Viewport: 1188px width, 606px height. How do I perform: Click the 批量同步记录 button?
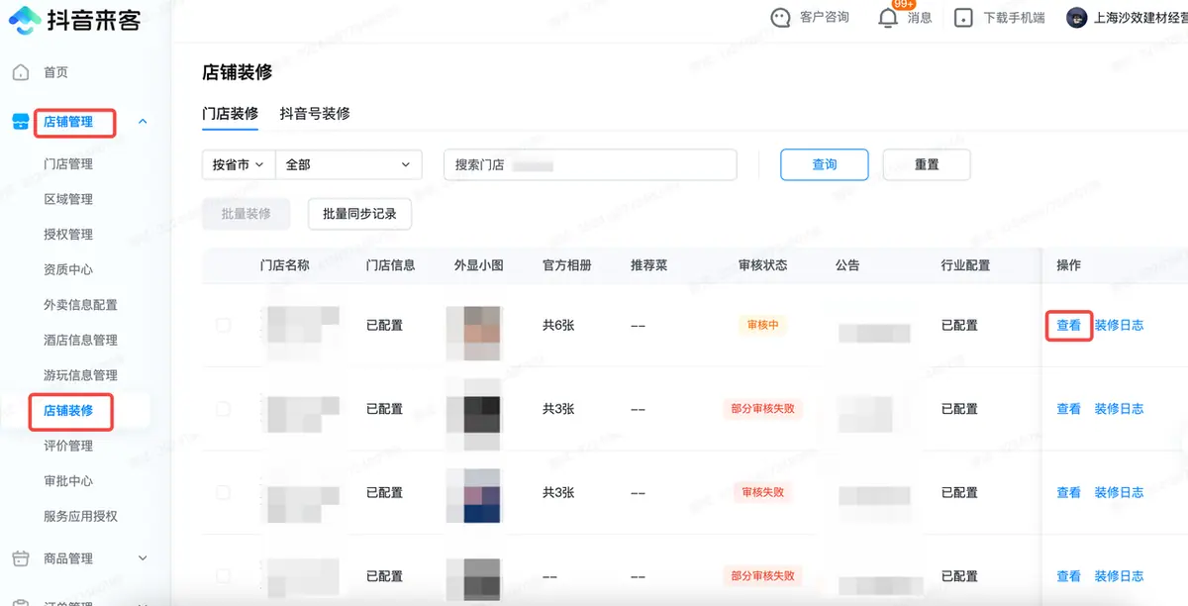[359, 214]
